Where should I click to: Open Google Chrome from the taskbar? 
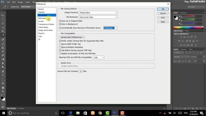point(100,113)
